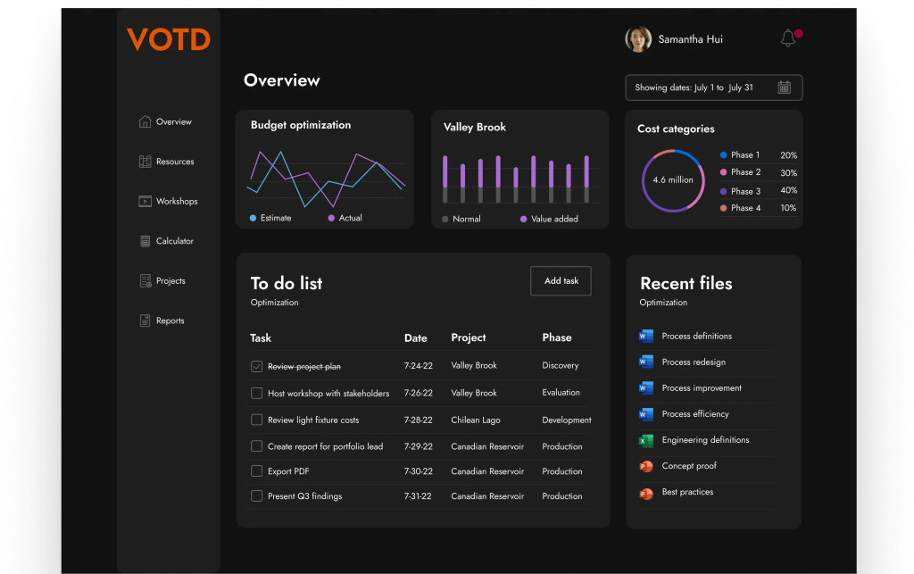Open the Concept proof file

coord(689,466)
